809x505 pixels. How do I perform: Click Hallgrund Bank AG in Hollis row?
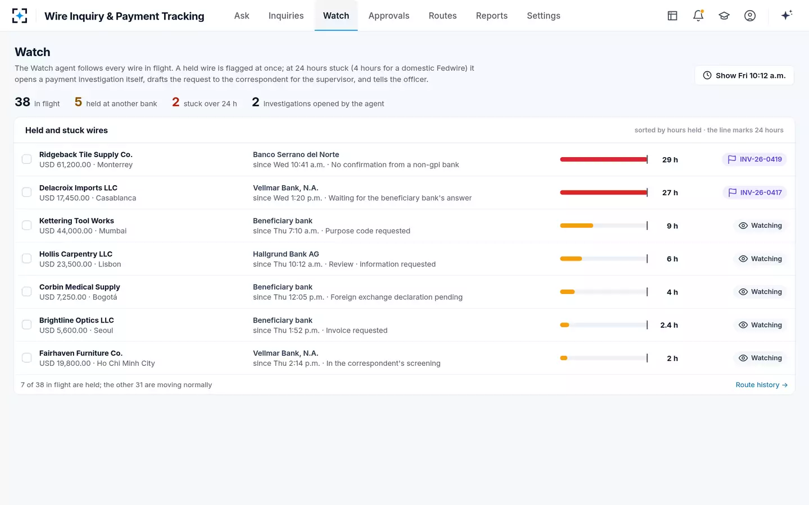point(286,254)
